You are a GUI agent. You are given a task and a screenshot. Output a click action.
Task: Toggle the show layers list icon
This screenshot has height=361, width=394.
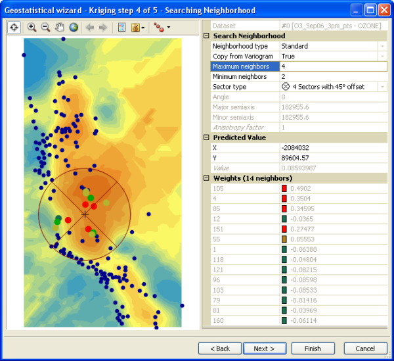121,28
